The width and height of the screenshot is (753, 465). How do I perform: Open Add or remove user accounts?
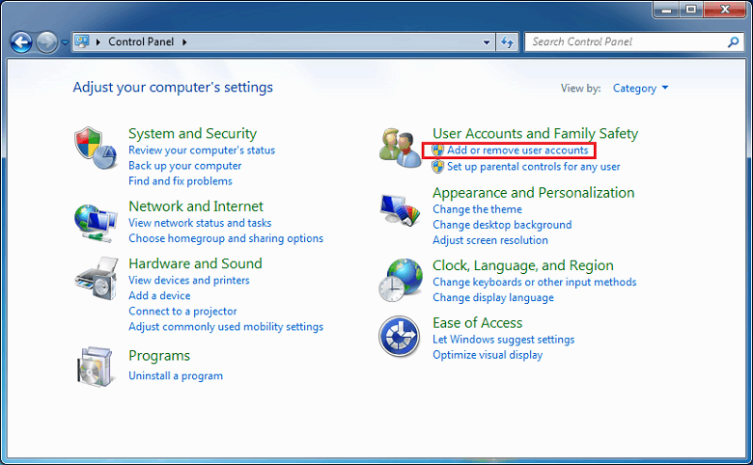tap(516, 150)
